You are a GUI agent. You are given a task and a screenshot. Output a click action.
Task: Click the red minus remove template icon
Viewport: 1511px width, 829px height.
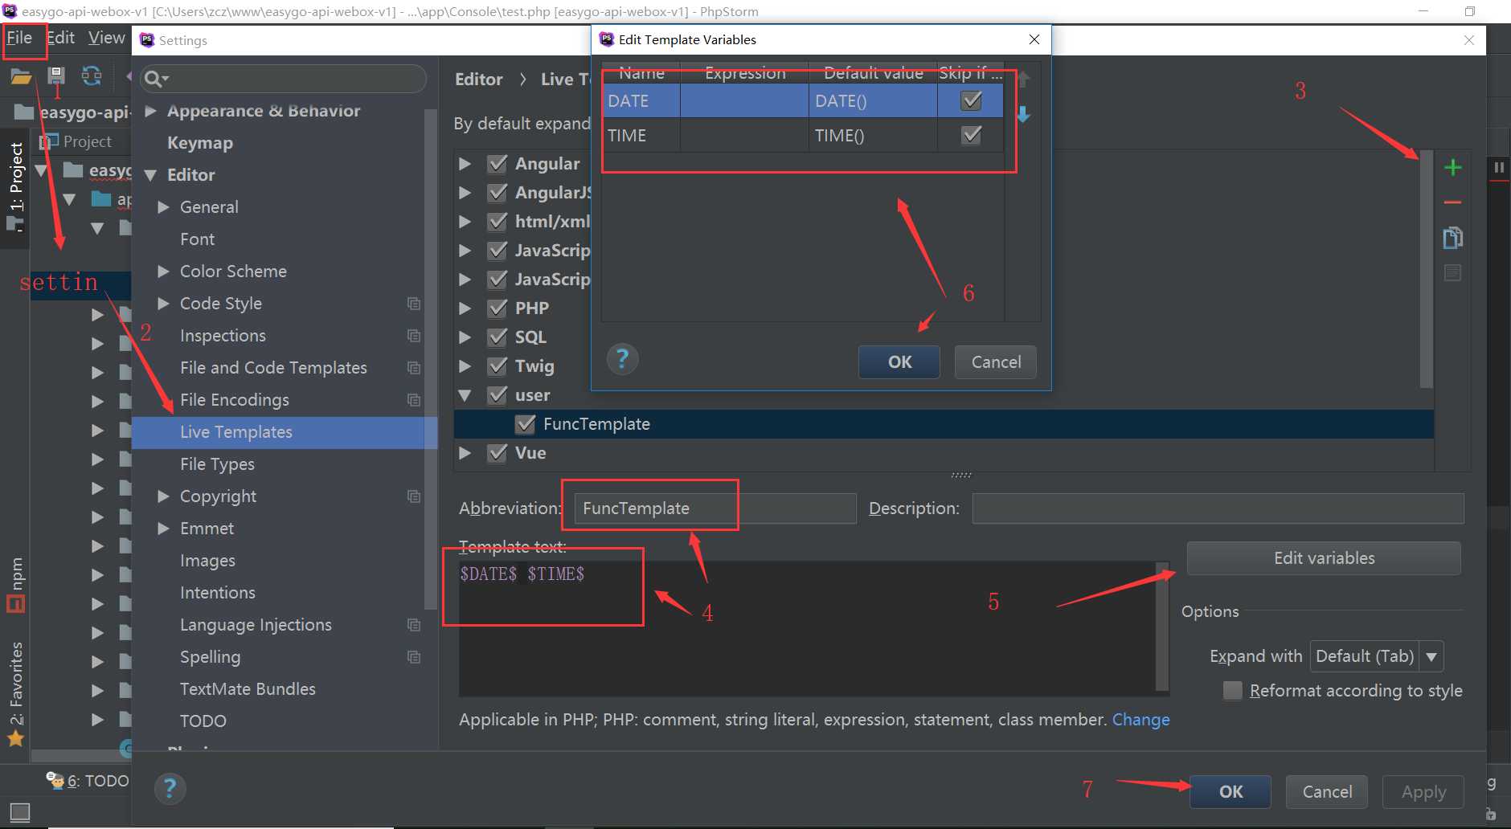1452,202
